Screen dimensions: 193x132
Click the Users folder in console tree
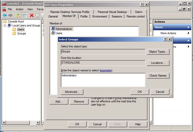pyautogui.click(x=21, y=29)
